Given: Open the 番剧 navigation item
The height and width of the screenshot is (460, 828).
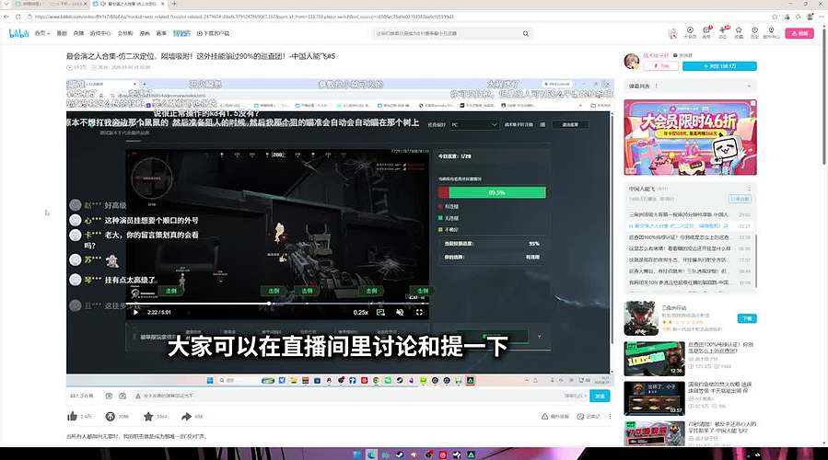Looking at the screenshot, I should point(62,33).
